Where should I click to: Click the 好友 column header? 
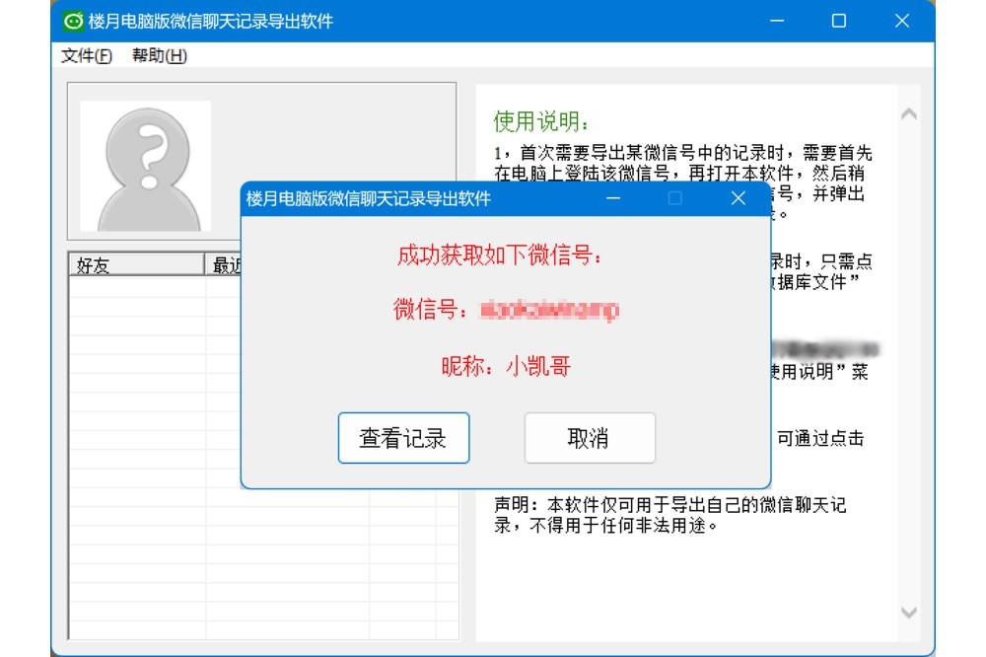pos(135,265)
